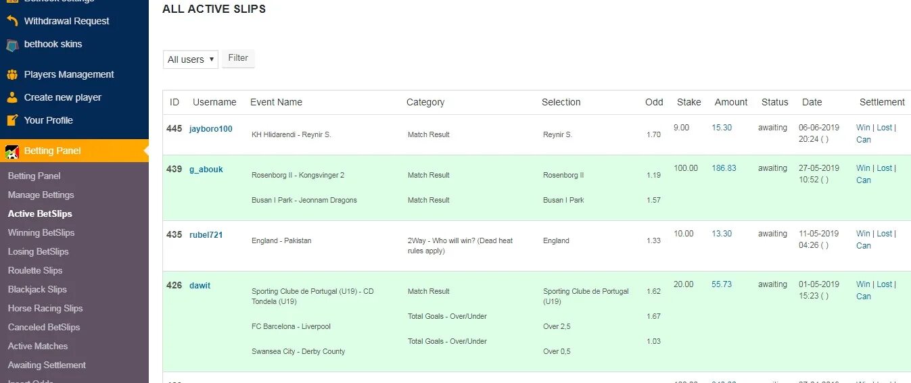
Task: Settle g_abouk's slip 439 as Lost
Action: (x=884, y=168)
